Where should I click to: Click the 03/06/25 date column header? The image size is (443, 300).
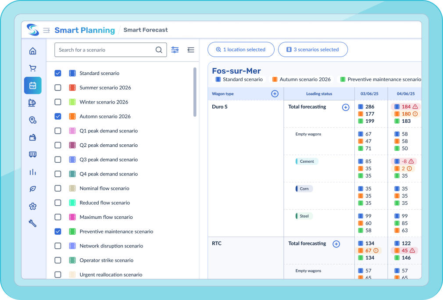pyautogui.click(x=369, y=94)
